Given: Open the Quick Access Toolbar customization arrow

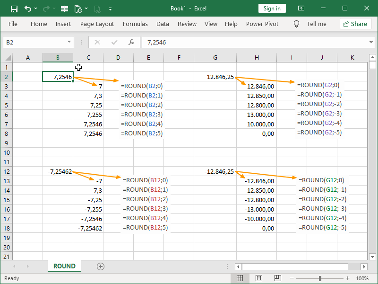Looking at the screenshot, I should [111, 8].
